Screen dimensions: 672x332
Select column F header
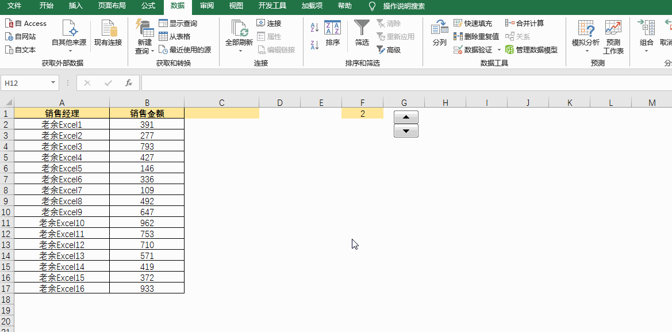point(363,102)
